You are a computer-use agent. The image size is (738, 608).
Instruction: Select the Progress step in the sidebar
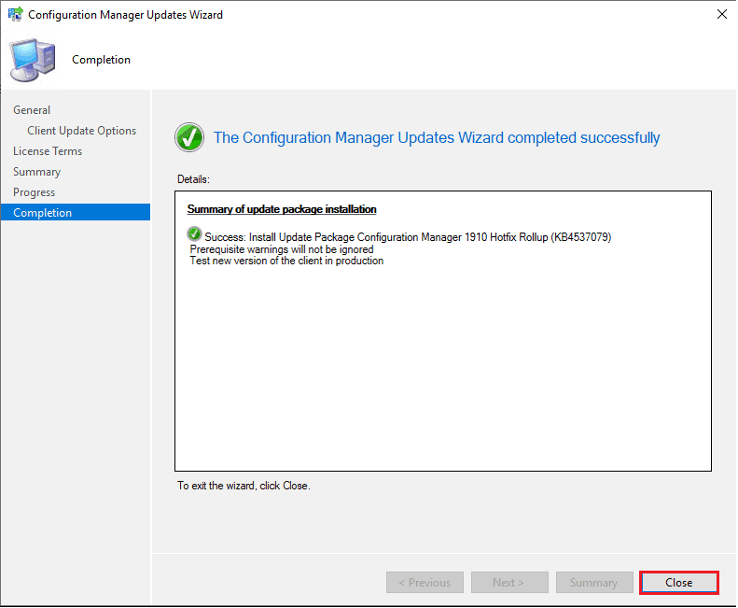(x=35, y=192)
